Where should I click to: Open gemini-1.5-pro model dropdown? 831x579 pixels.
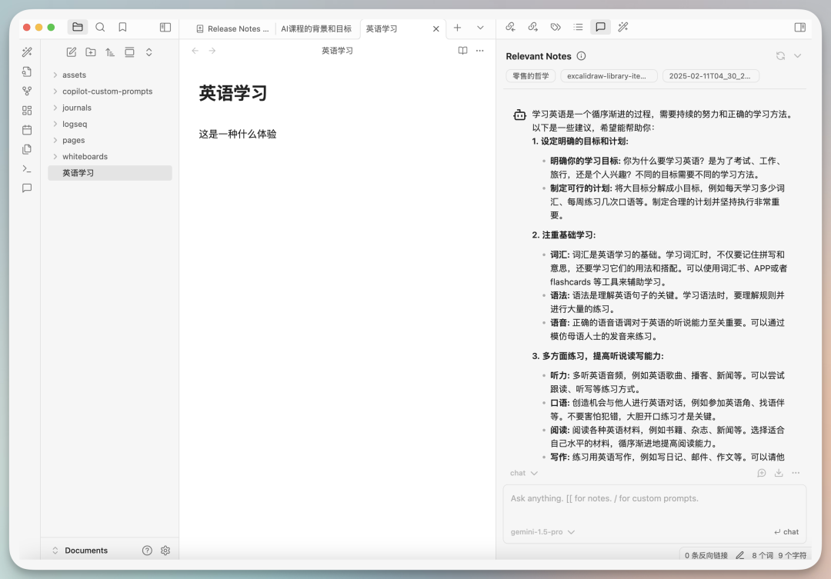click(542, 532)
